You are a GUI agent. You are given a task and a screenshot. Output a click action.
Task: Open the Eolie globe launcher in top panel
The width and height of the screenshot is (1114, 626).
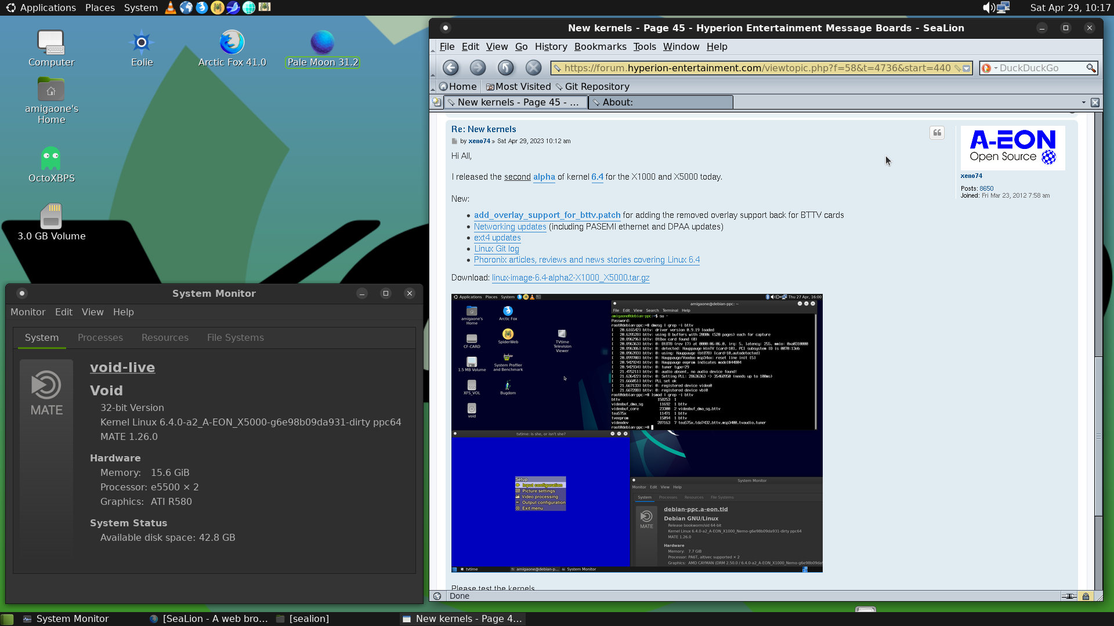click(186, 8)
